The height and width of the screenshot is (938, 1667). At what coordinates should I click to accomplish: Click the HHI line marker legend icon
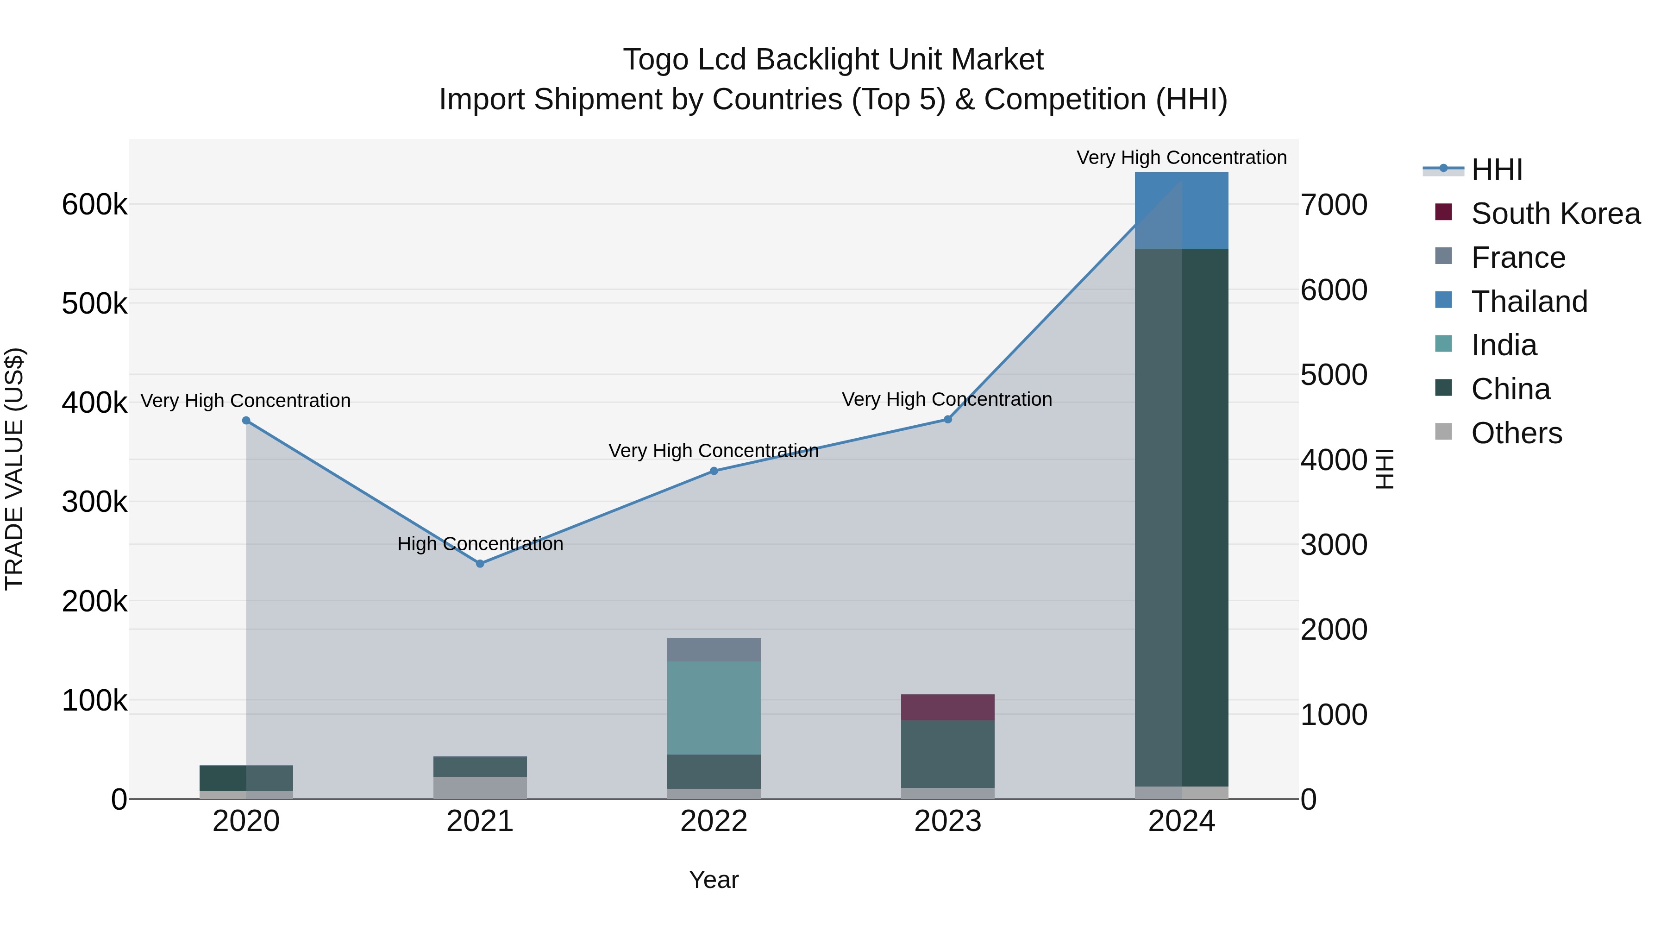click(1443, 168)
